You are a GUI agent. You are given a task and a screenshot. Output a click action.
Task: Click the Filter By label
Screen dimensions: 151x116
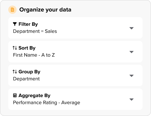pyautogui.click(x=28, y=24)
